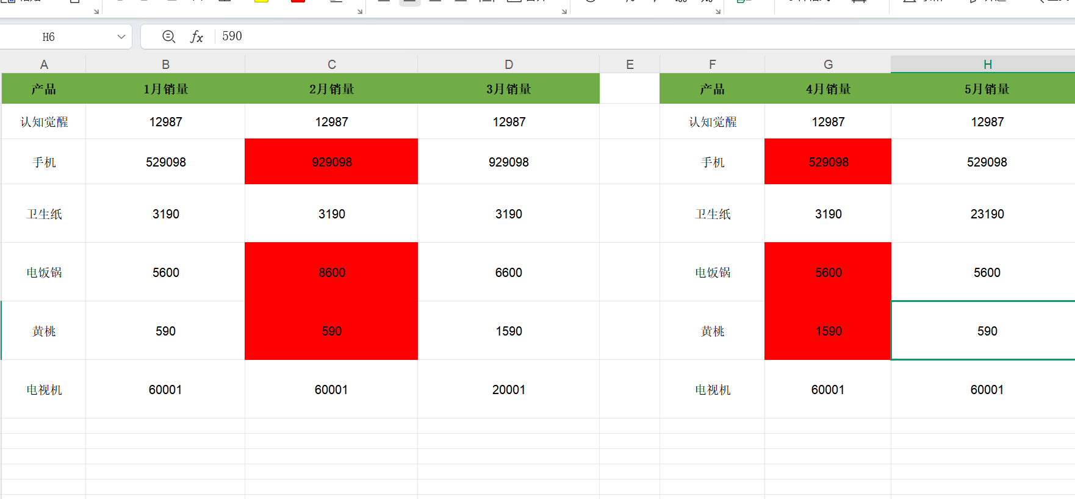This screenshot has width=1075, height=499.
Task: Select red cell 1590 in 4月销量
Action: (x=828, y=331)
